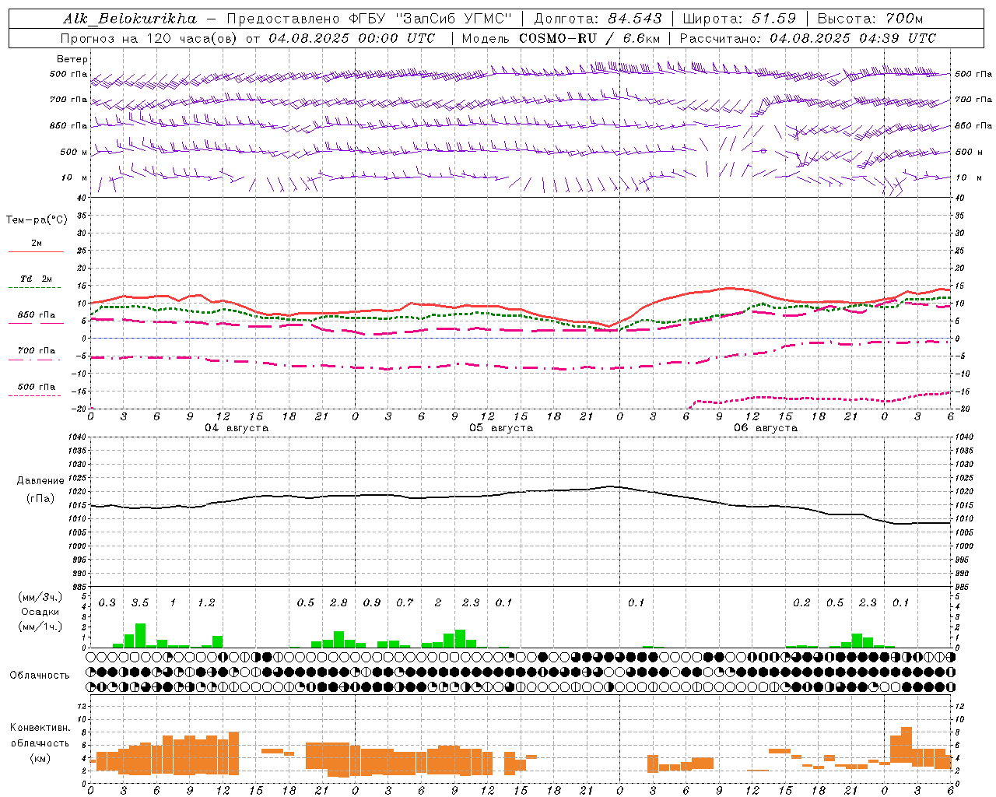Click the 0.9 precipitation amount value
Viewport: 996px width, 797px height.
click(x=372, y=603)
